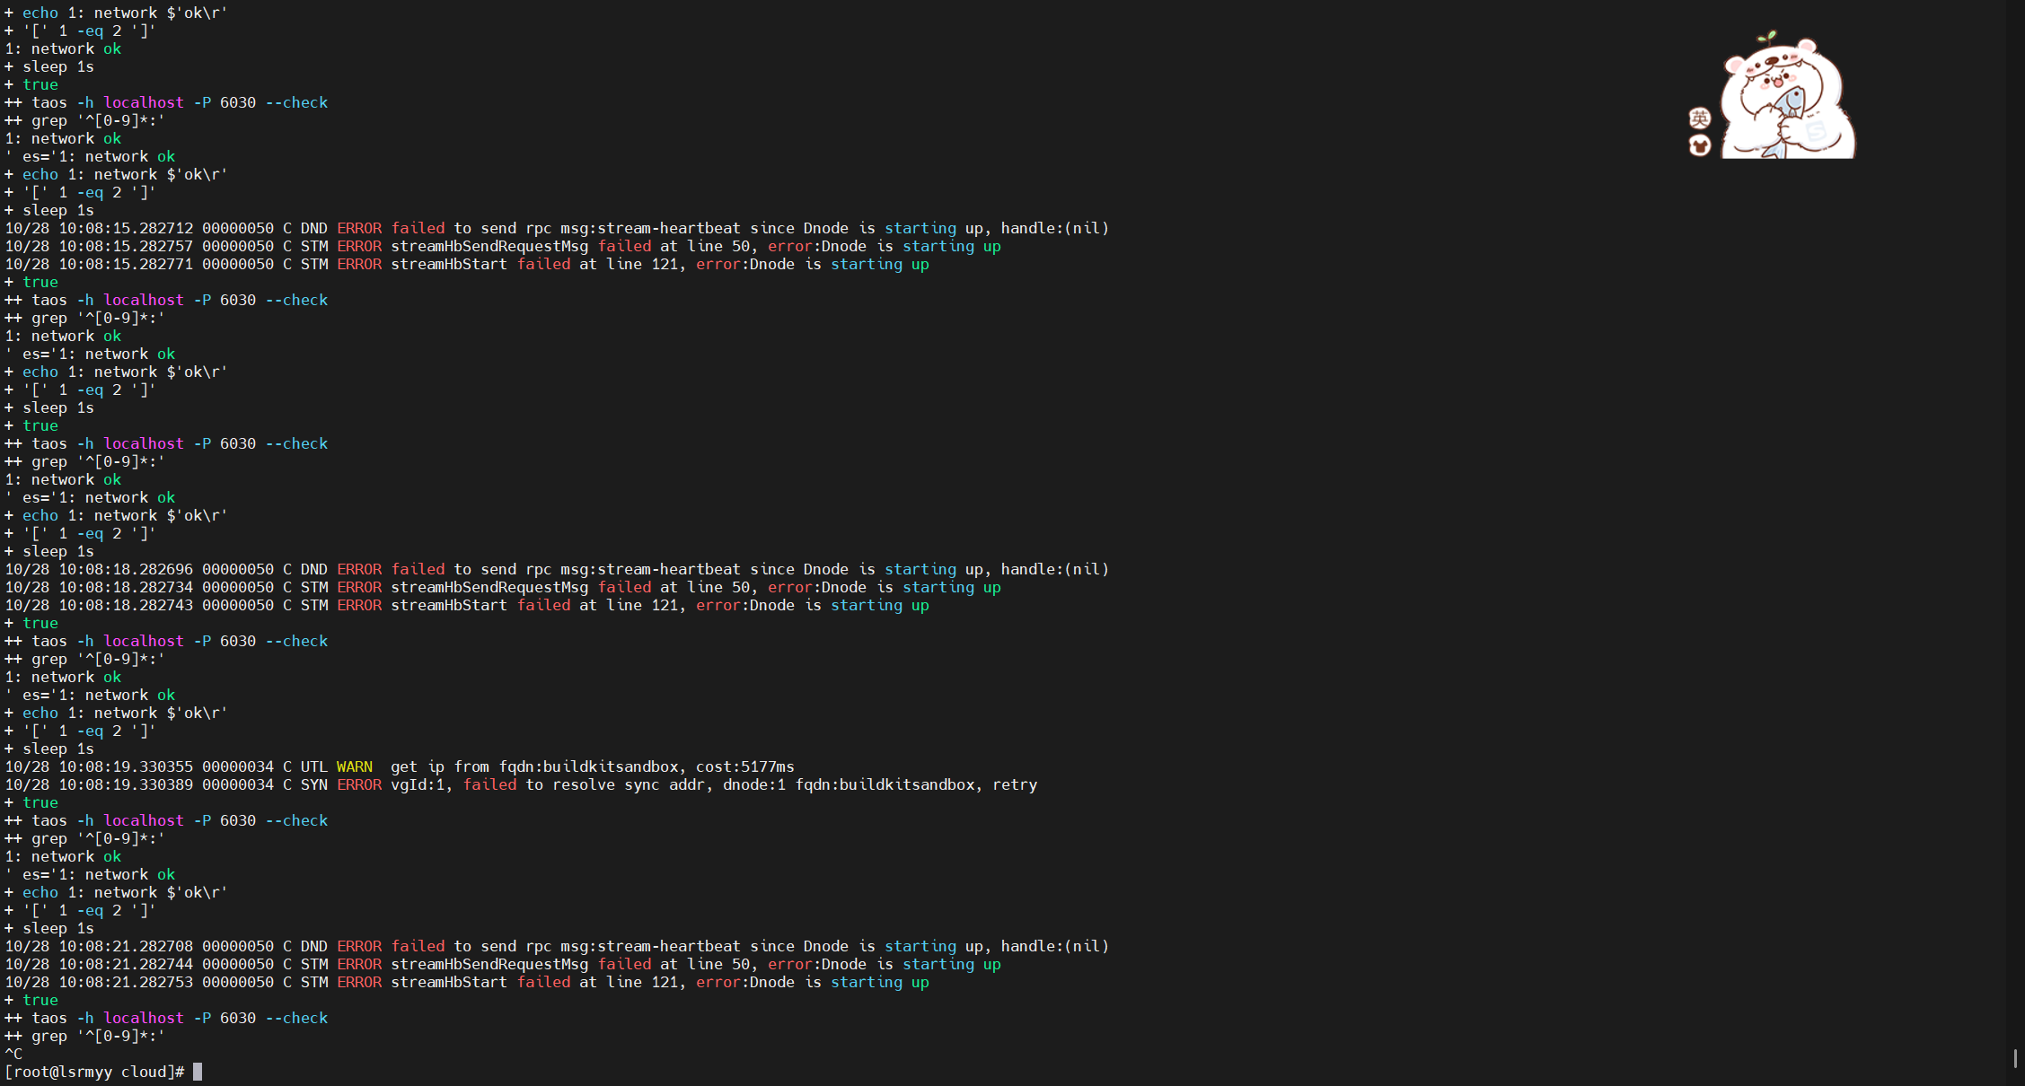
Task: Toggle the 英 input language indicator
Action: coord(1699,118)
